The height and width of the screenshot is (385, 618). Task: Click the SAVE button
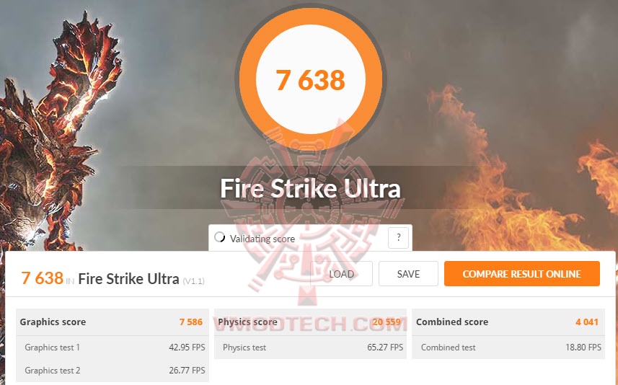point(408,273)
